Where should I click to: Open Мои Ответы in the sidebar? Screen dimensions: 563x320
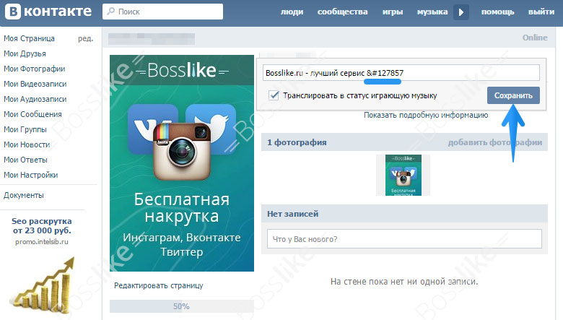[x=25, y=160]
